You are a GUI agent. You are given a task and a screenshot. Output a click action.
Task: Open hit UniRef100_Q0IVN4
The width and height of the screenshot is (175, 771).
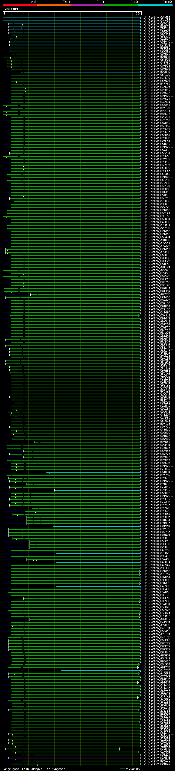157,526
